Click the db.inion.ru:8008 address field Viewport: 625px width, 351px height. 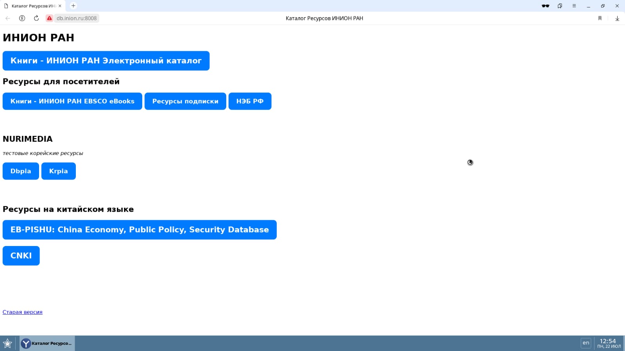77,18
